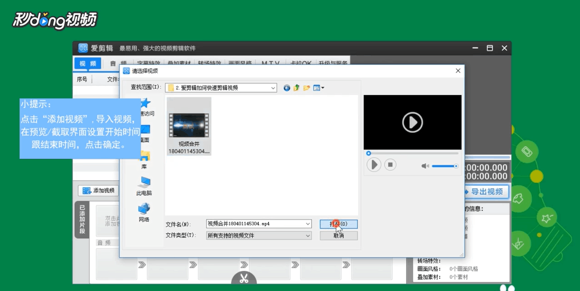Expand the 查找范围 folder dropdown
Viewport: 580px width, 291px height.
273,88
